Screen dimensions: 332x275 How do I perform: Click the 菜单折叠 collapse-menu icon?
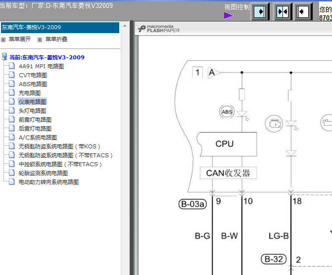point(40,40)
